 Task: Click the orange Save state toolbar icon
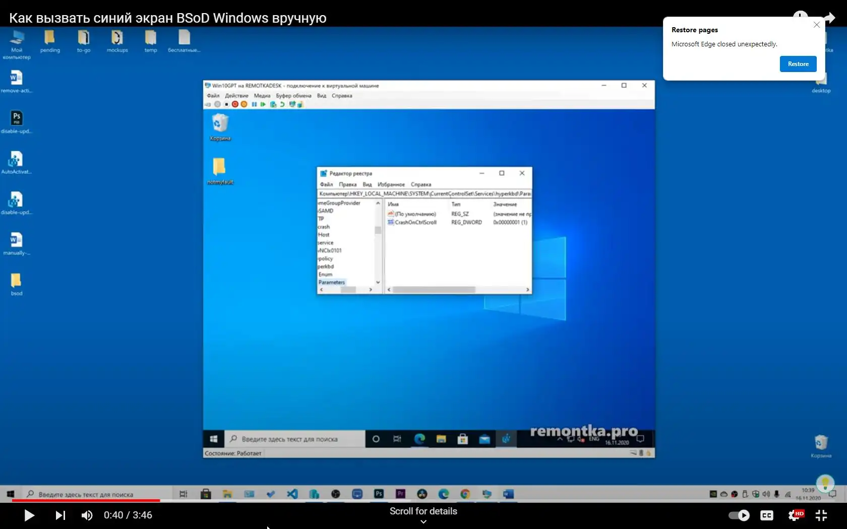coord(244,104)
